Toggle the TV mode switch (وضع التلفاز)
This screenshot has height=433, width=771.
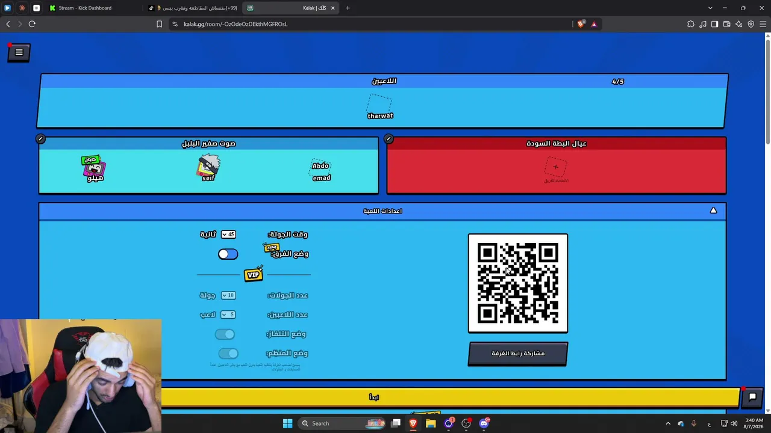[x=225, y=334]
